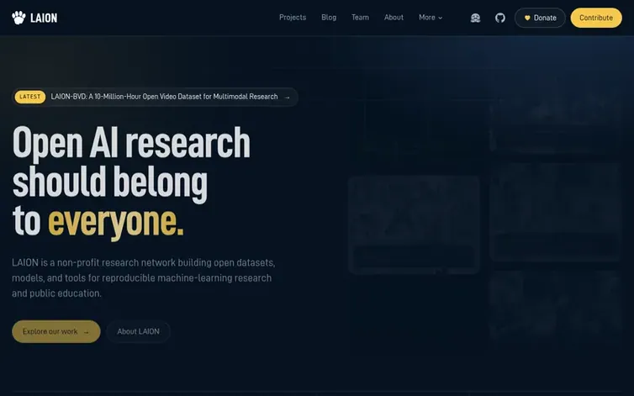Click the yellow Contribute button
634x396 pixels.
(596, 18)
